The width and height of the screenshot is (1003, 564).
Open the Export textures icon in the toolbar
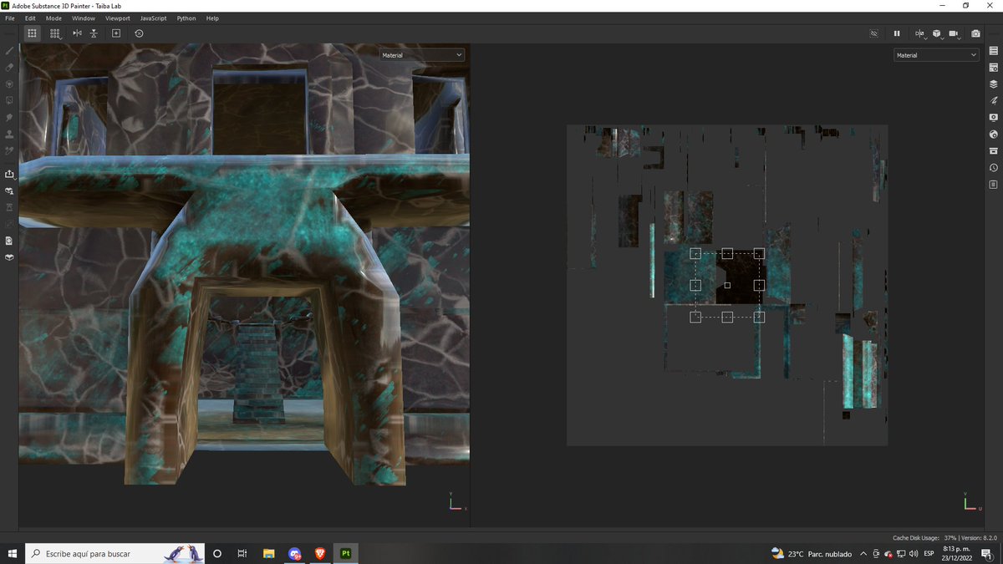[x=10, y=174]
